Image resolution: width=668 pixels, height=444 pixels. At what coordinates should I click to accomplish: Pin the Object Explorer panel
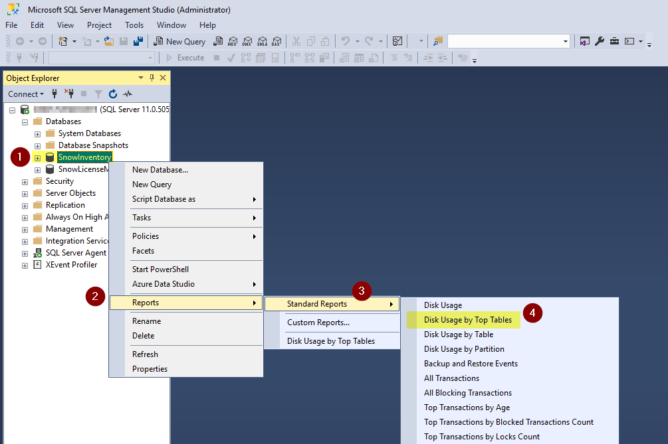152,78
